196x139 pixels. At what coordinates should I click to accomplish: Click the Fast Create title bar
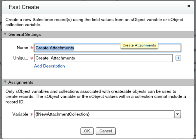coord(89,7)
